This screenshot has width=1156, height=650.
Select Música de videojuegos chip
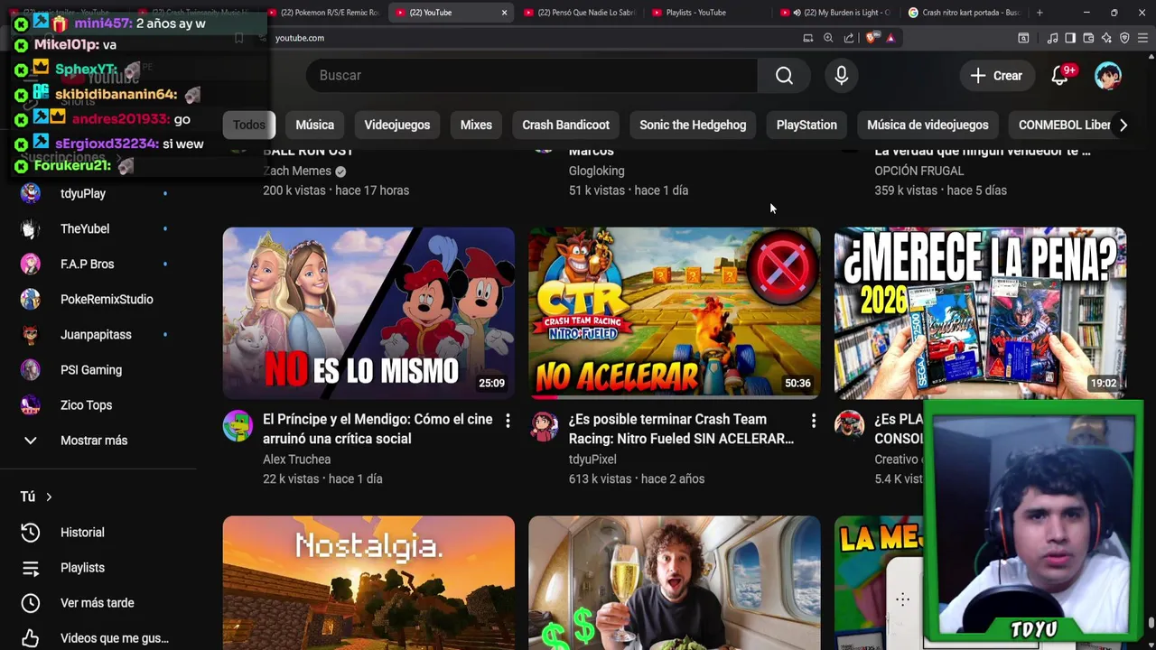928,125
